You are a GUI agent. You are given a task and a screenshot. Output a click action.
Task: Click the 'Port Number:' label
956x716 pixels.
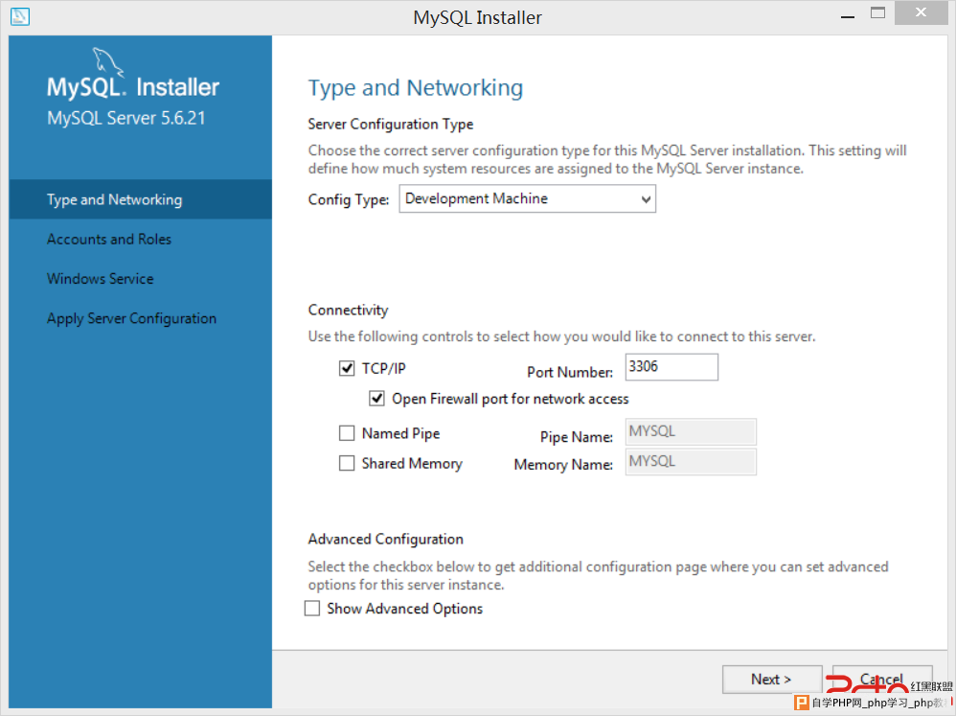click(x=570, y=372)
